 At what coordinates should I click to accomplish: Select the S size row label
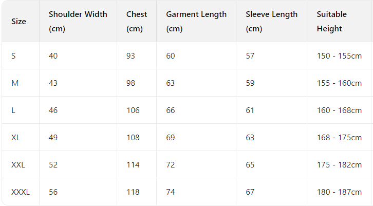pyautogui.click(x=13, y=55)
